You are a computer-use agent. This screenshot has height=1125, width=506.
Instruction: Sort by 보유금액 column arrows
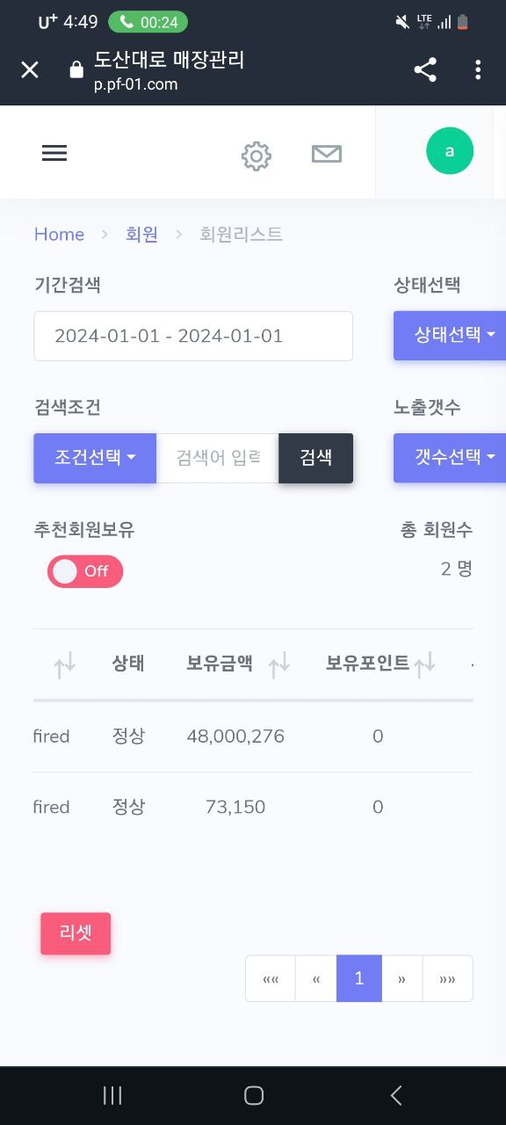coord(279,666)
